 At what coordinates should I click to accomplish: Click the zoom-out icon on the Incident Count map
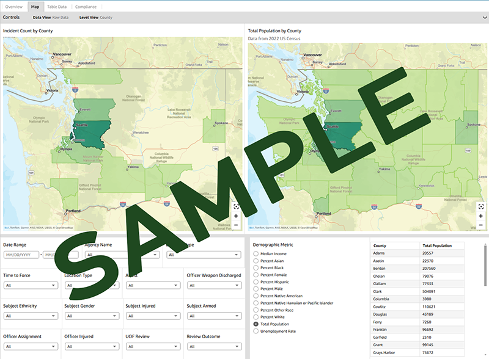(x=236, y=225)
